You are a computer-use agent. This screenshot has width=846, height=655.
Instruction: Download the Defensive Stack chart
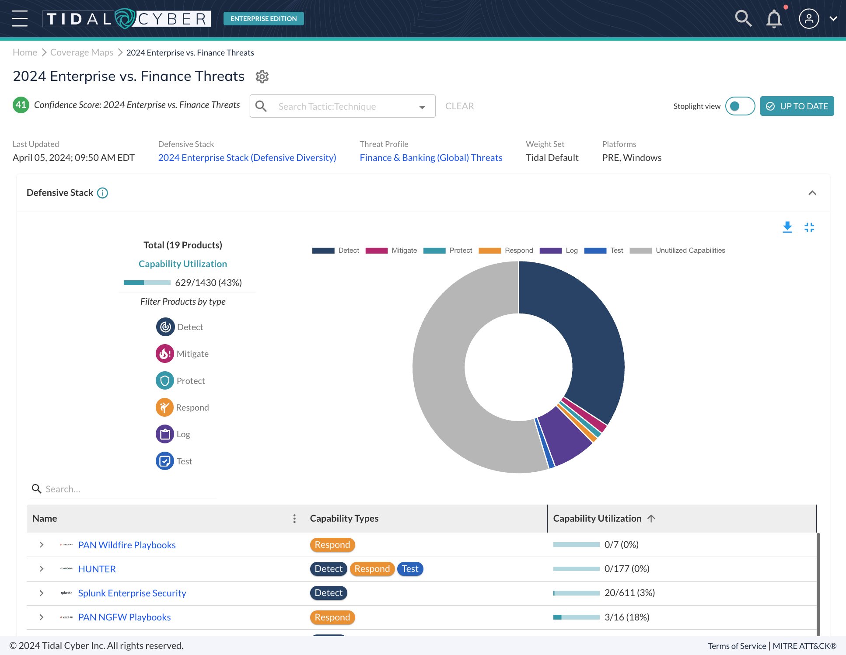[x=787, y=227]
